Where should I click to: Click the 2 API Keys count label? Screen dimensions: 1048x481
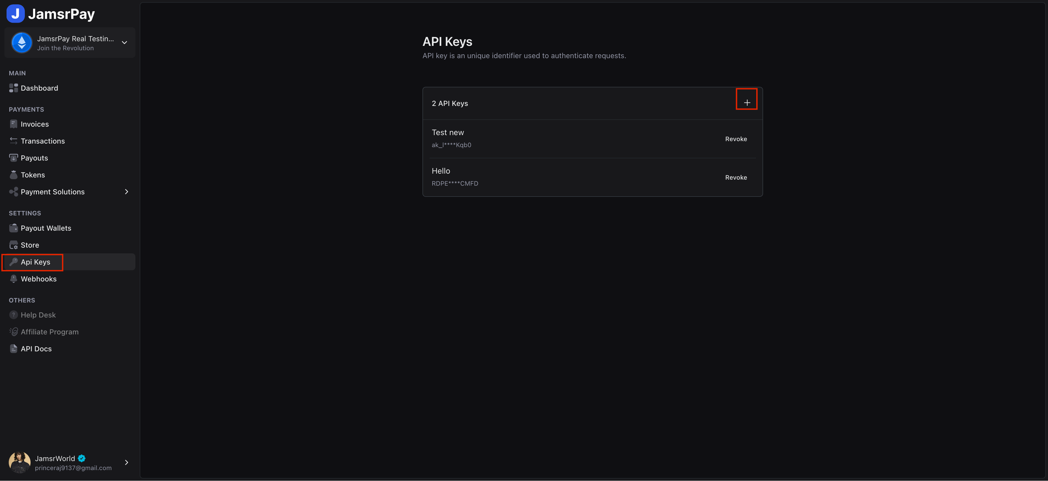click(449, 103)
